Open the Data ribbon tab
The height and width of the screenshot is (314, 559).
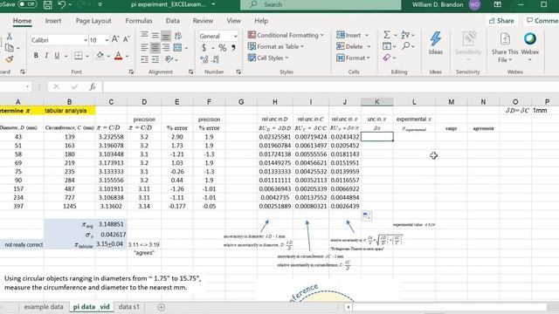173,21
